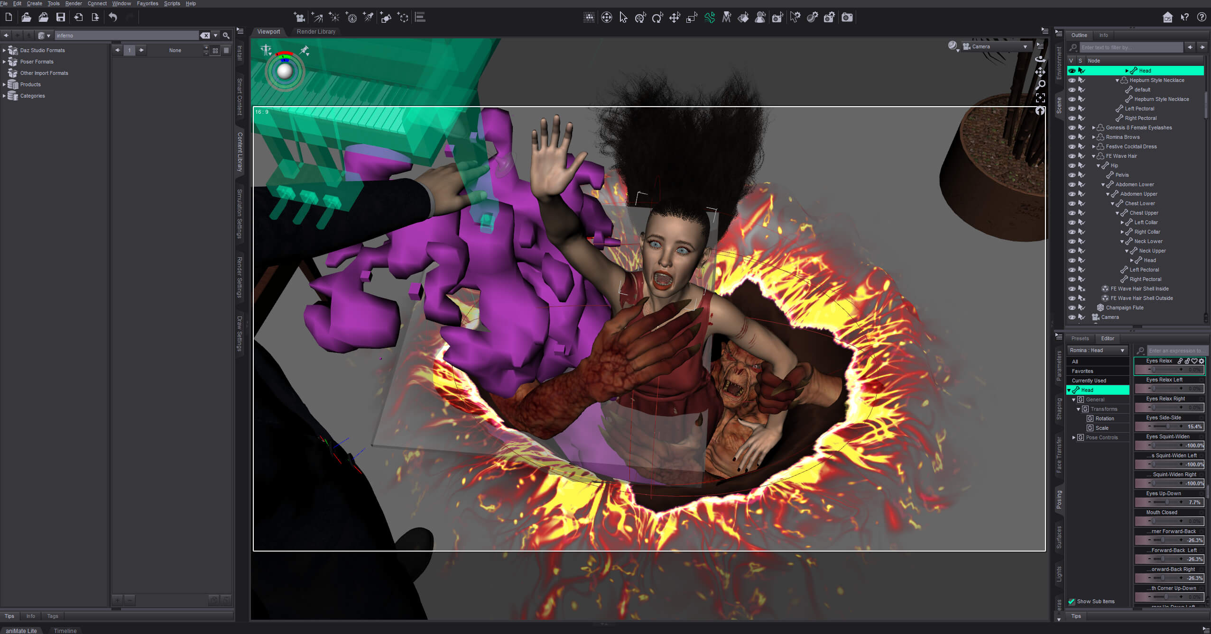Expand Pose Controls group
Screen dimensions: 1211x634
[x=1074, y=437]
